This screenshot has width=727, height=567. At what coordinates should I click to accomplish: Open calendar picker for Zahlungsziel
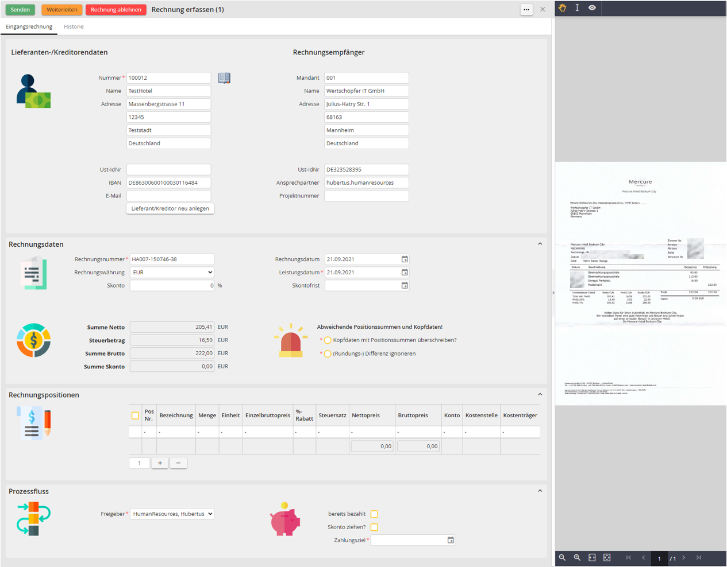451,540
